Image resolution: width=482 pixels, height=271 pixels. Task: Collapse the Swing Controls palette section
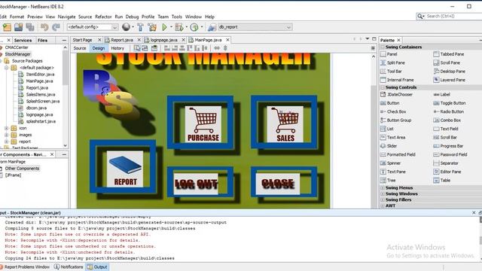pyautogui.click(x=383, y=87)
